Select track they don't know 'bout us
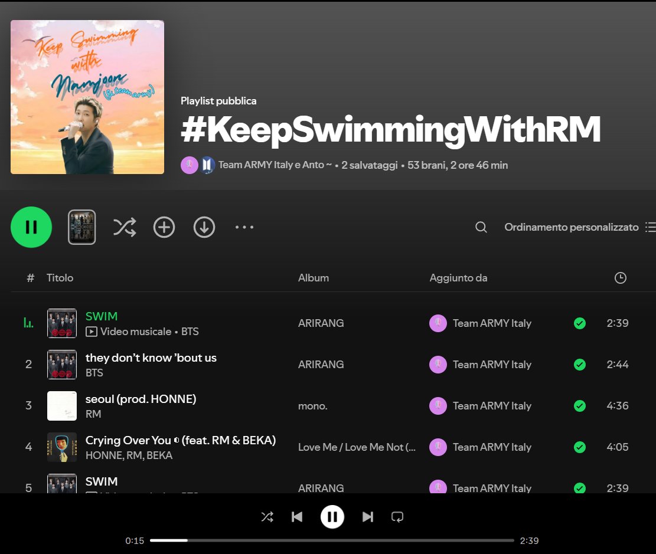 tap(151, 358)
